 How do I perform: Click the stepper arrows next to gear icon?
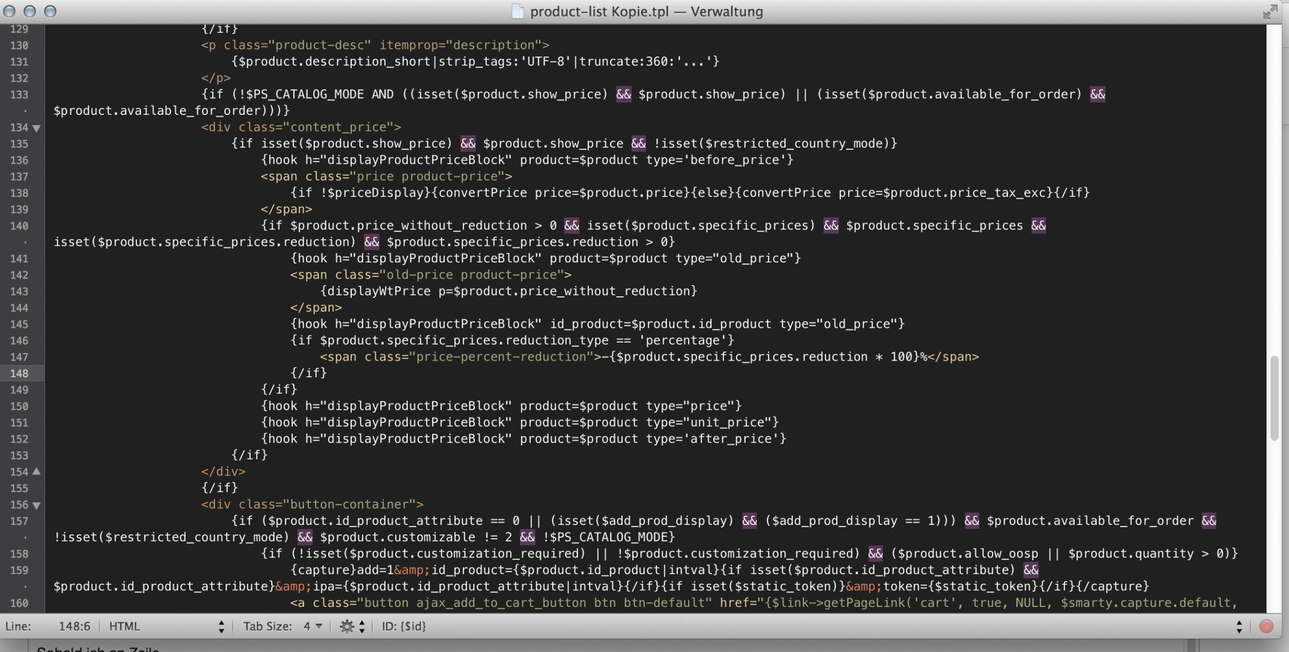pyautogui.click(x=362, y=626)
